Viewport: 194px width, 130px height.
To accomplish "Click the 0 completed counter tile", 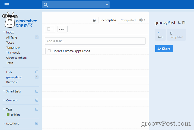I will point(177,35).
